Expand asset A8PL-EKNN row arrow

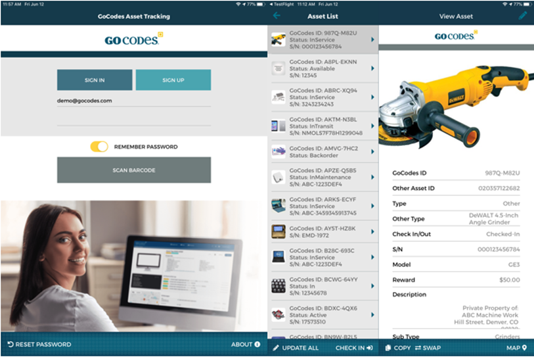pos(372,68)
